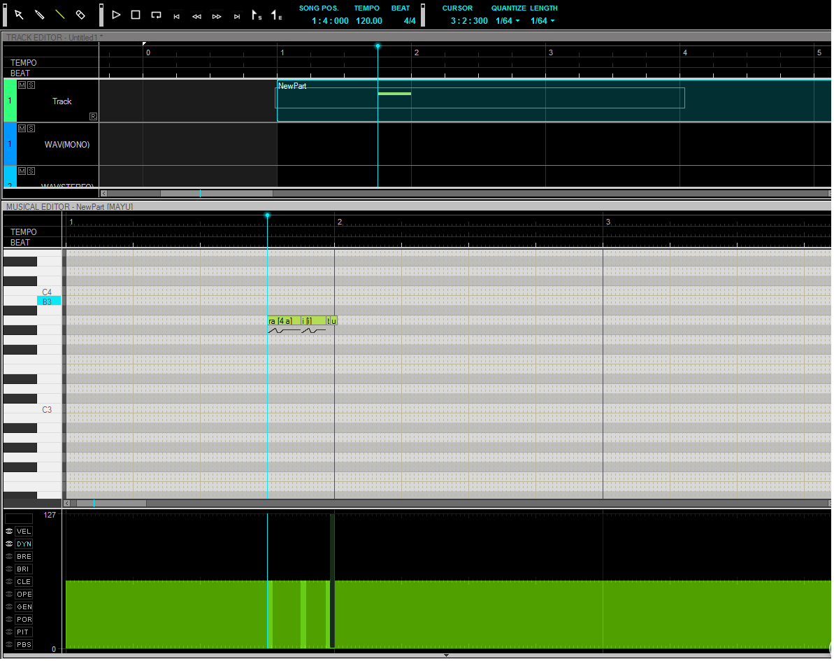This screenshot has width=834, height=661.
Task: Set the end marker flag
Action: pyautogui.click(x=277, y=15)
